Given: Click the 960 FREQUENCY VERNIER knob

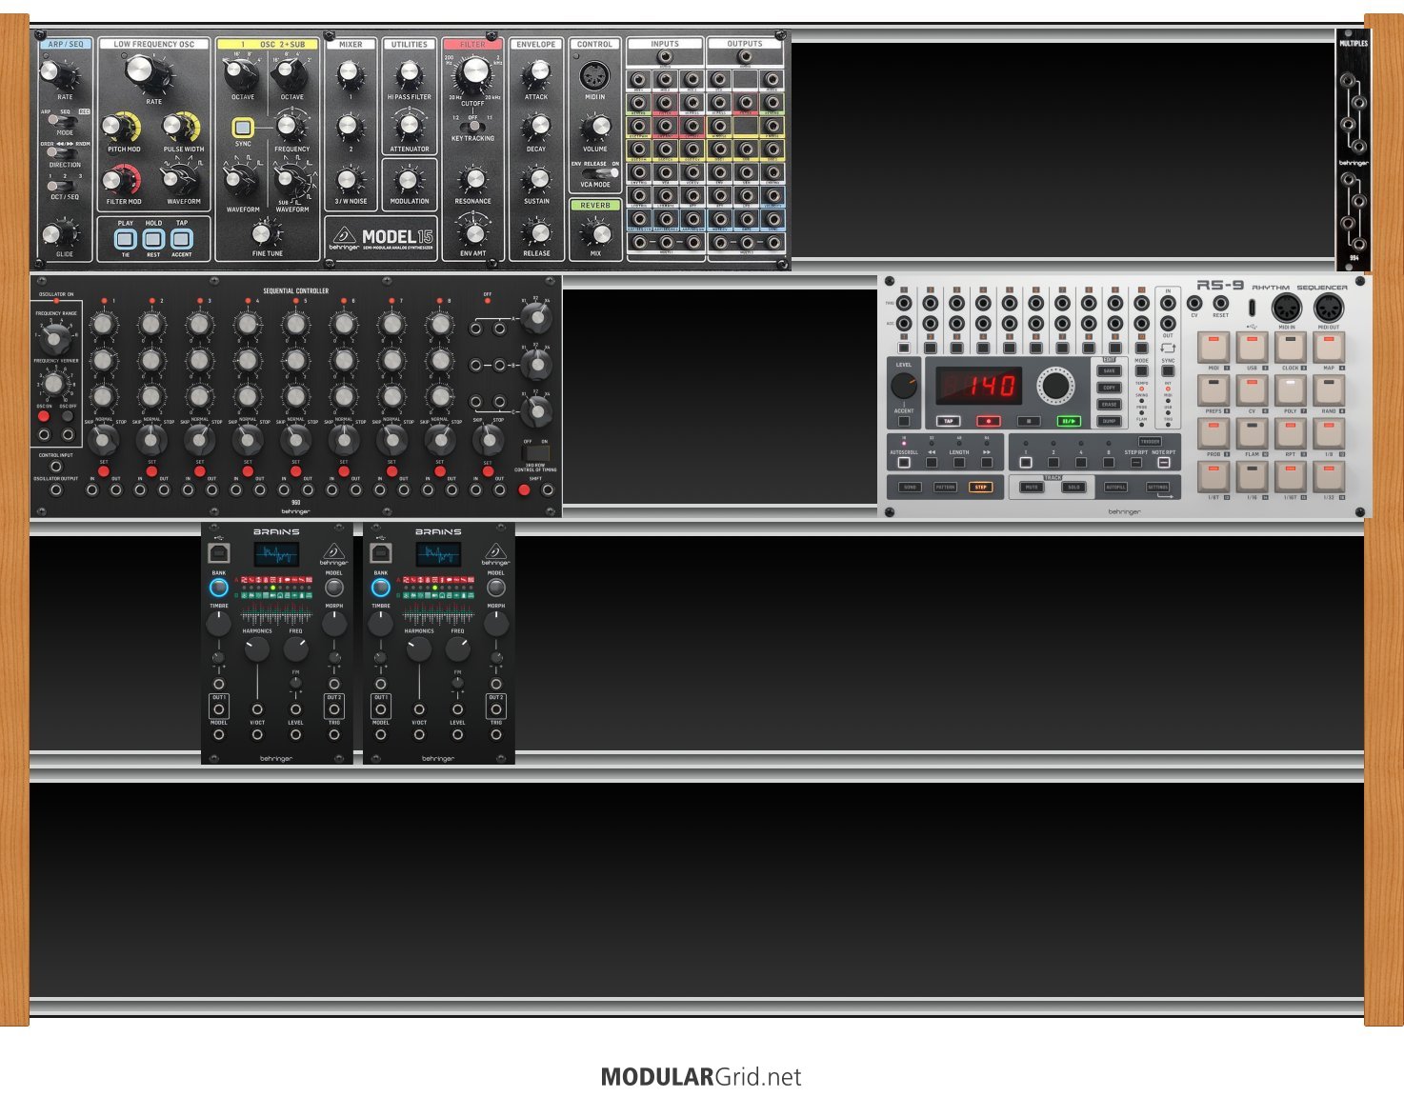Looking at the screenshot, I should 54,384.
